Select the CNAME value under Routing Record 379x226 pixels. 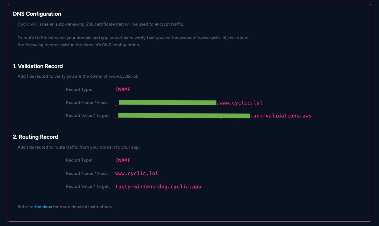point(123,160)
